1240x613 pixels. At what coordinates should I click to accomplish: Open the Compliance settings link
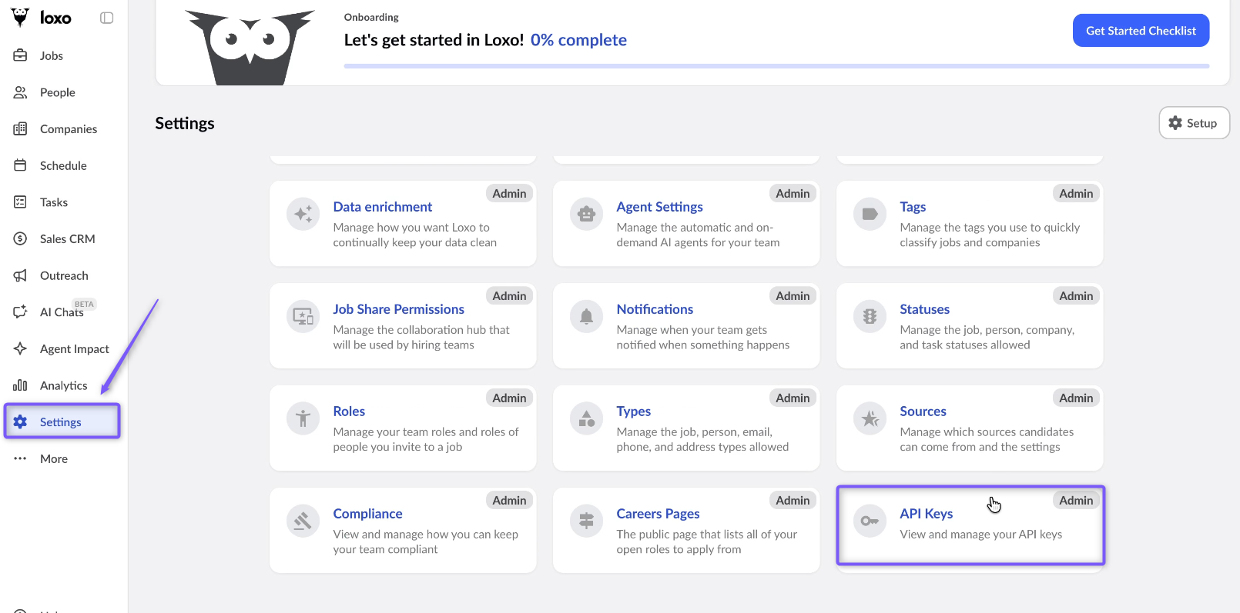(x=367, y=514)
